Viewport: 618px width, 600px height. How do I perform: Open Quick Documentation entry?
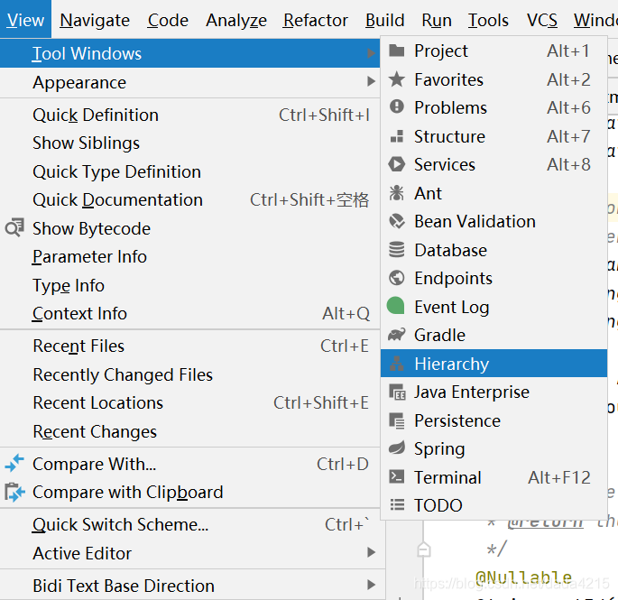click(189, 200)
